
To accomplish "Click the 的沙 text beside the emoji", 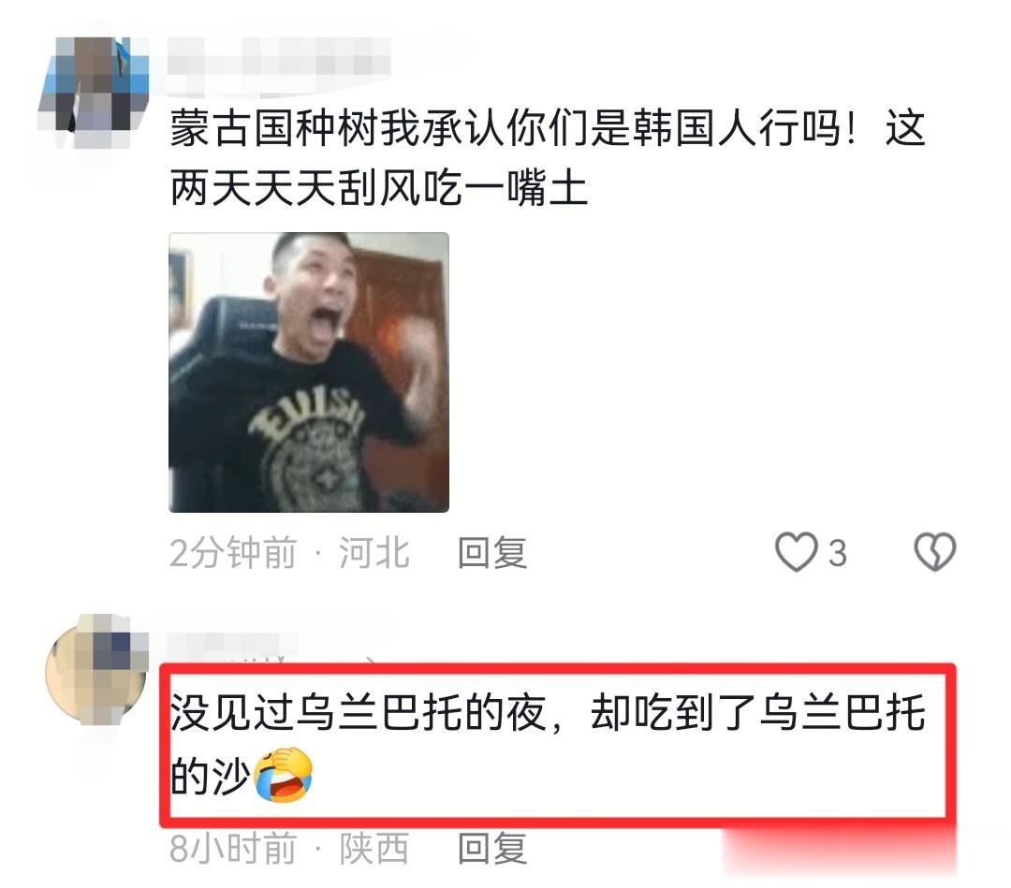I will (211, 775).
